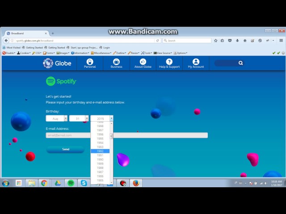Open the Cookies developer menu

coord(24,53)
